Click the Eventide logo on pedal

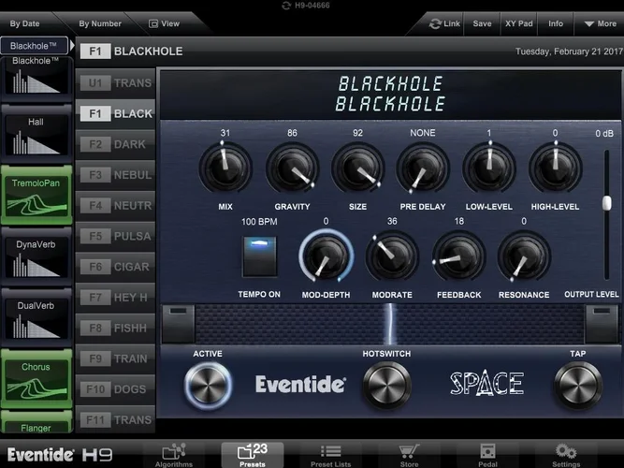(300, 384)
